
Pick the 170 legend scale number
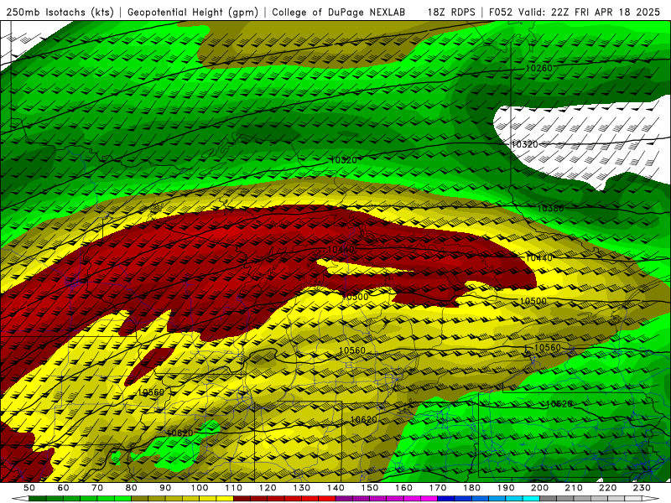coord(438,488)
